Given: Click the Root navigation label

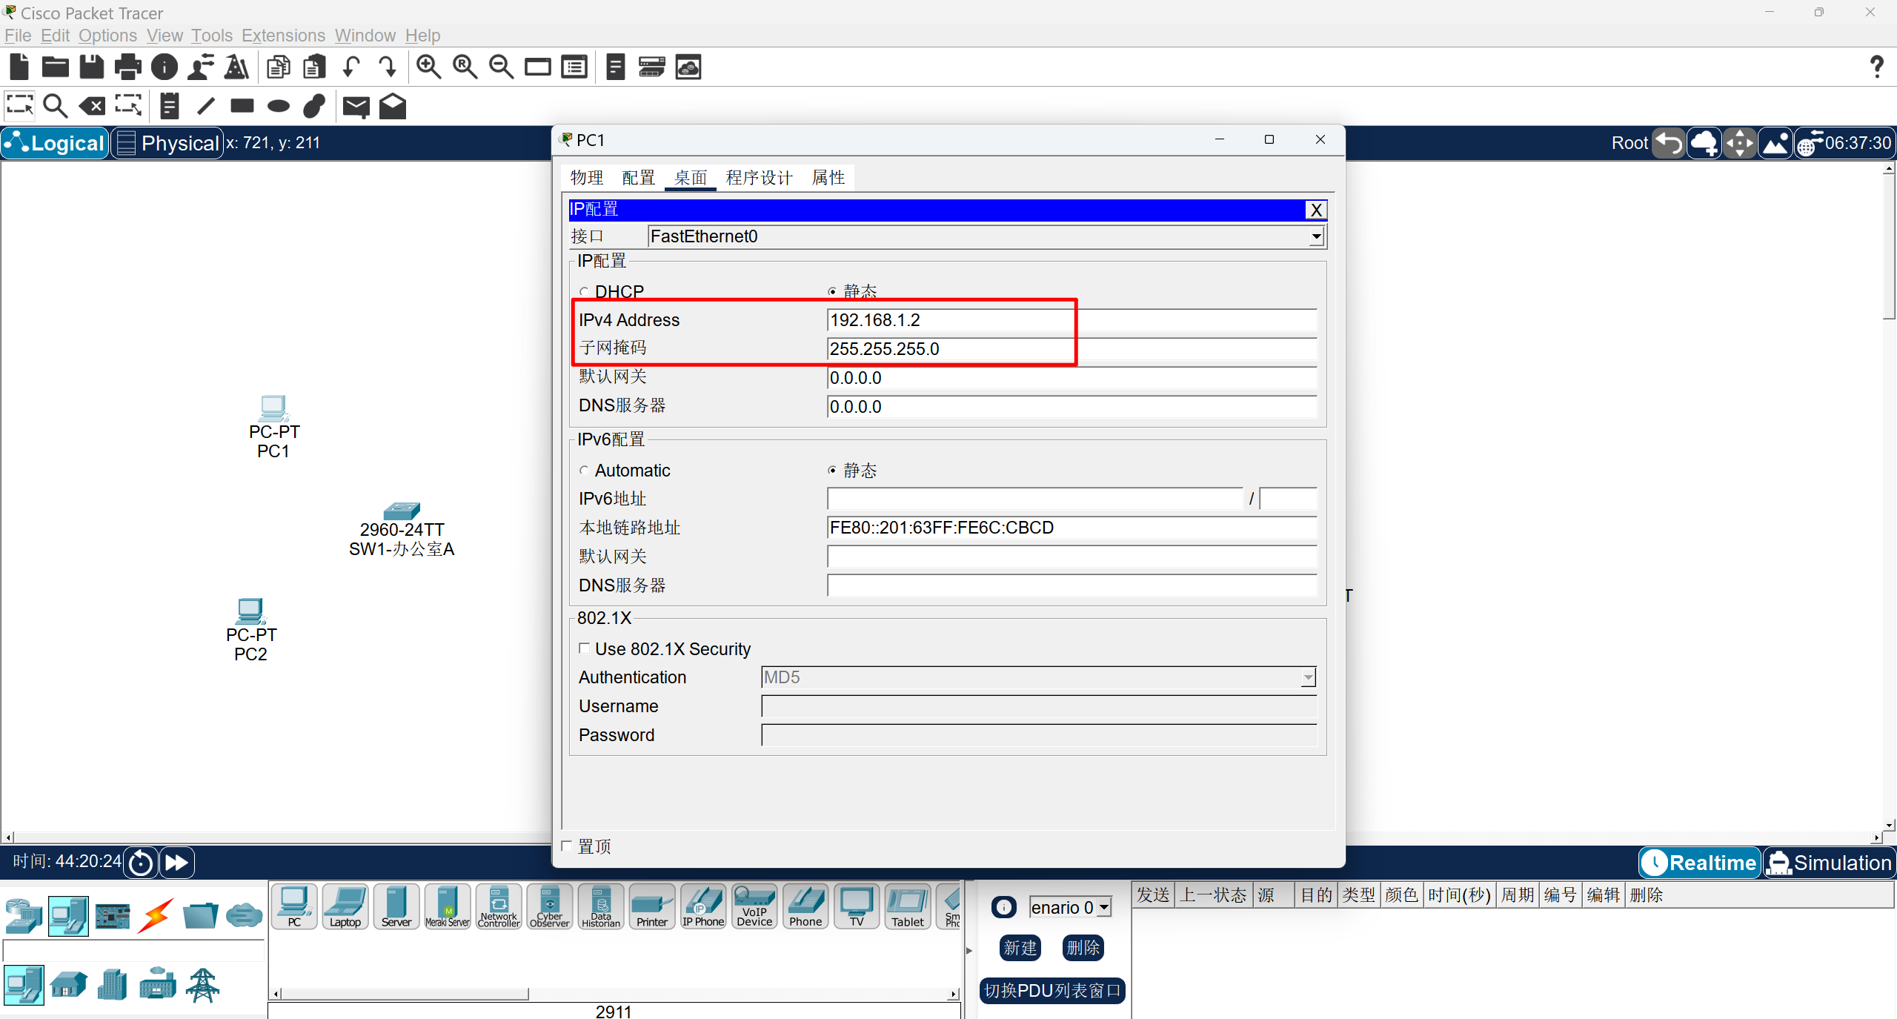Looking at the screenshot, I should click(x=1629, y=143).
